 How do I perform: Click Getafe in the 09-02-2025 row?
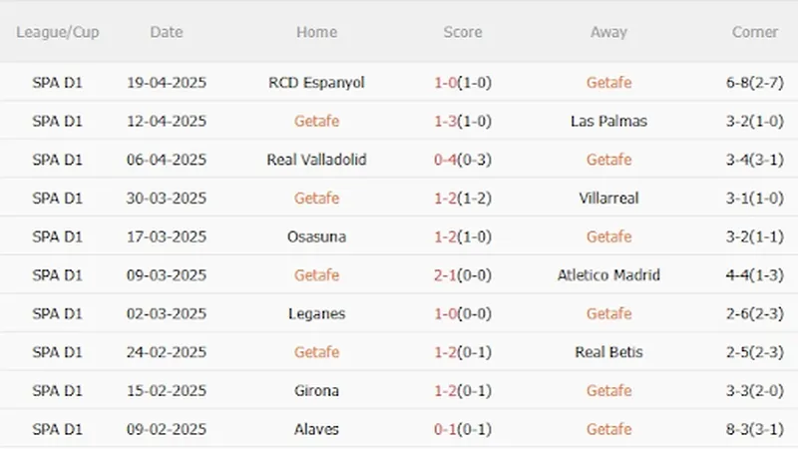click(608, 429)
